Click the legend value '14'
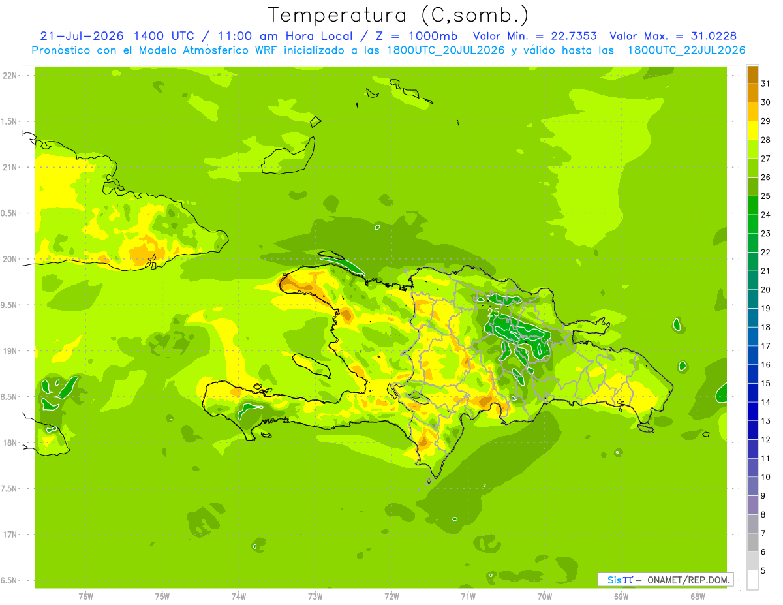This screenshot has height=605, width=783. click(765, 402)
